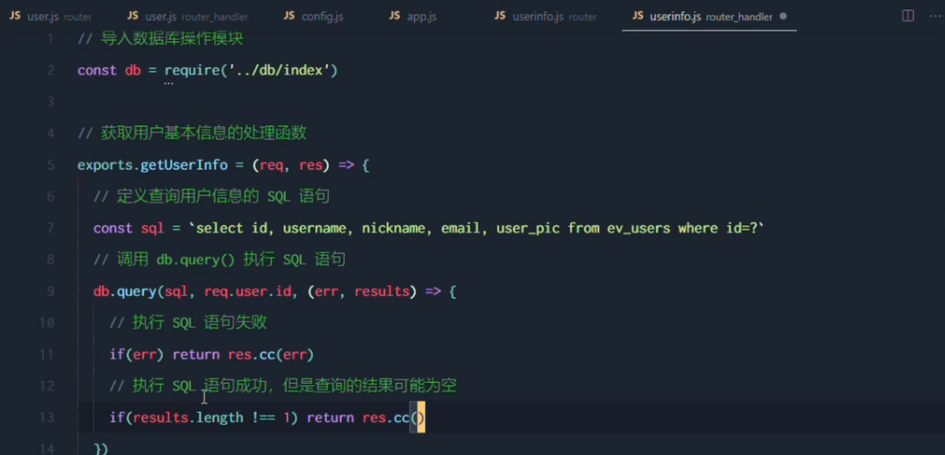The image size is (945, 455).
Task: Click the '../db/index' string literal
Action: pyautogui.click(x=278, y=70)
